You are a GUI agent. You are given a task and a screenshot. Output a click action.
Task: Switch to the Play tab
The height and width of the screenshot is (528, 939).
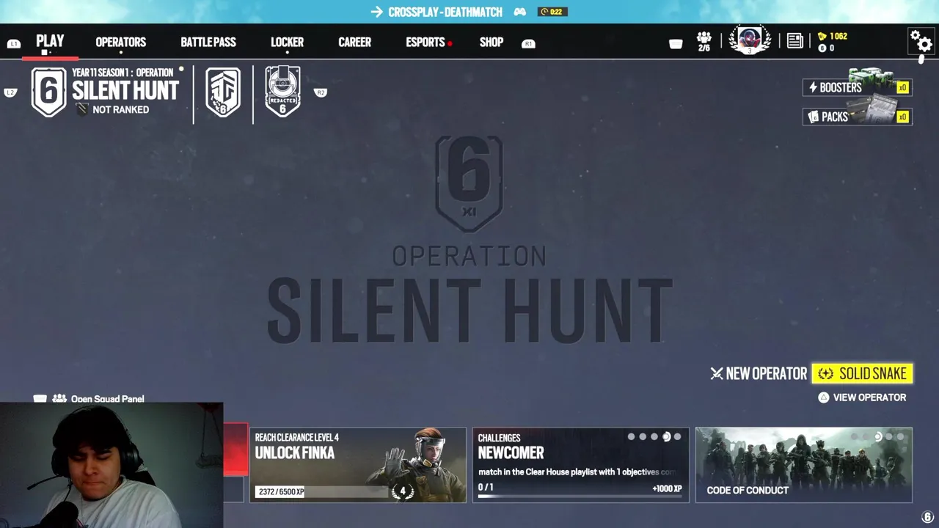(50, 41)
